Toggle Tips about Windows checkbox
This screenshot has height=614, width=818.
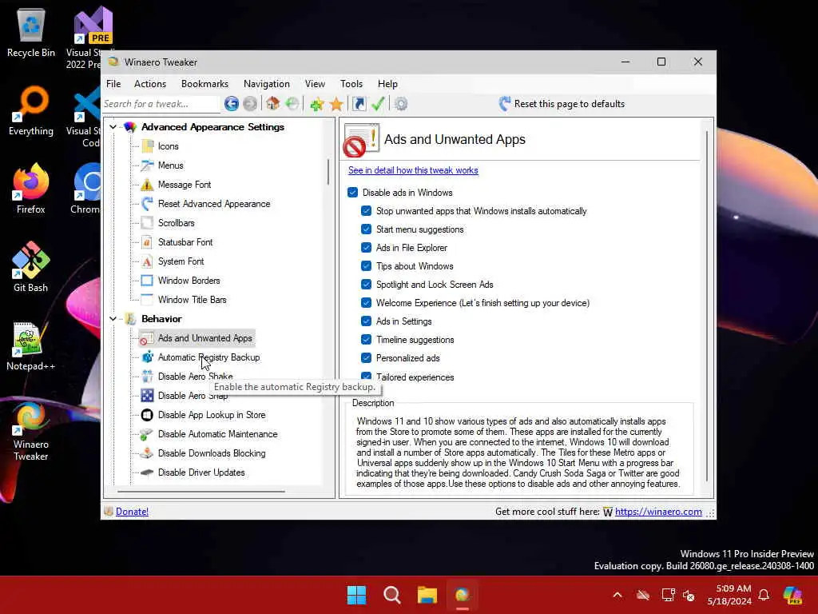pyautogui.click(x=366, y=266)
